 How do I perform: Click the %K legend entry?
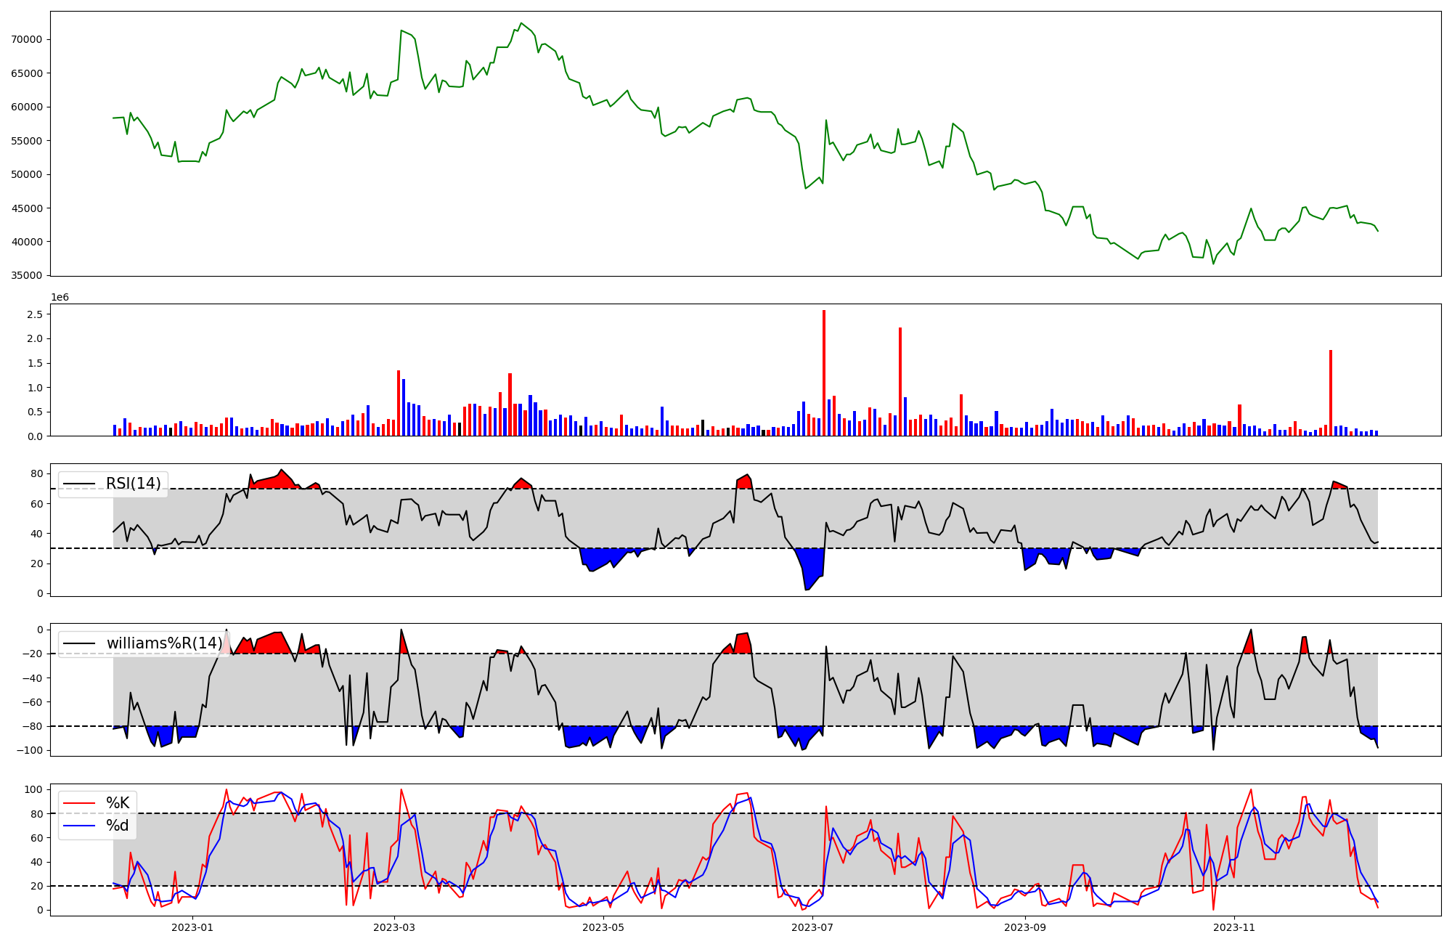pos(118,803)
